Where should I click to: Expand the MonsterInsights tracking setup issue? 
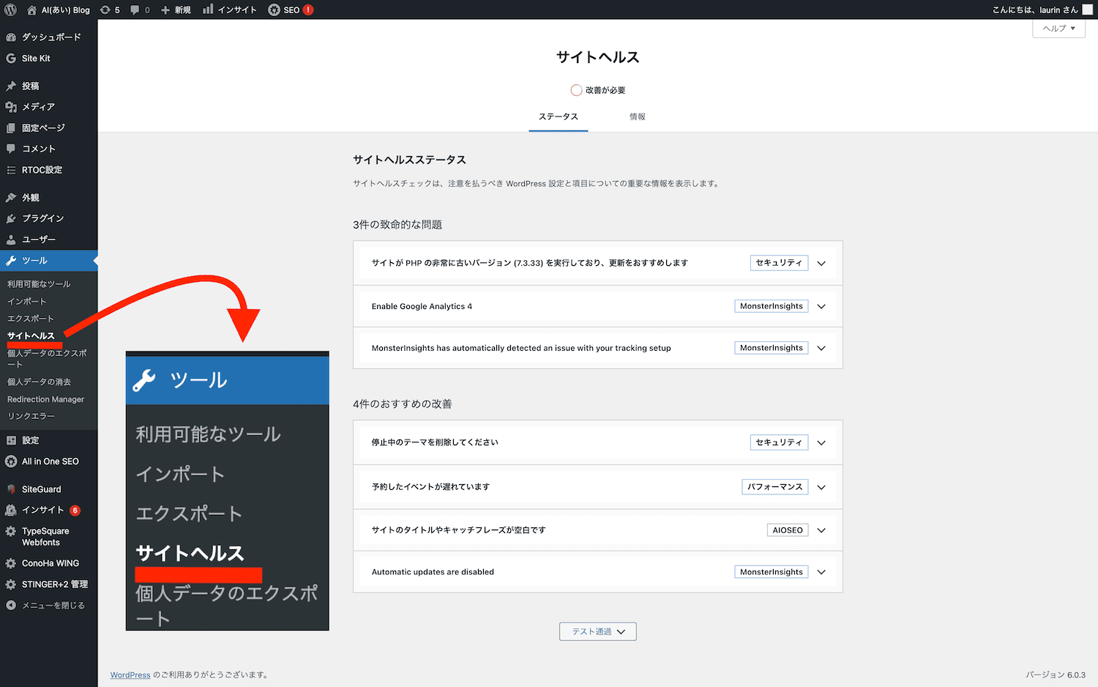(x=597, y=348)
